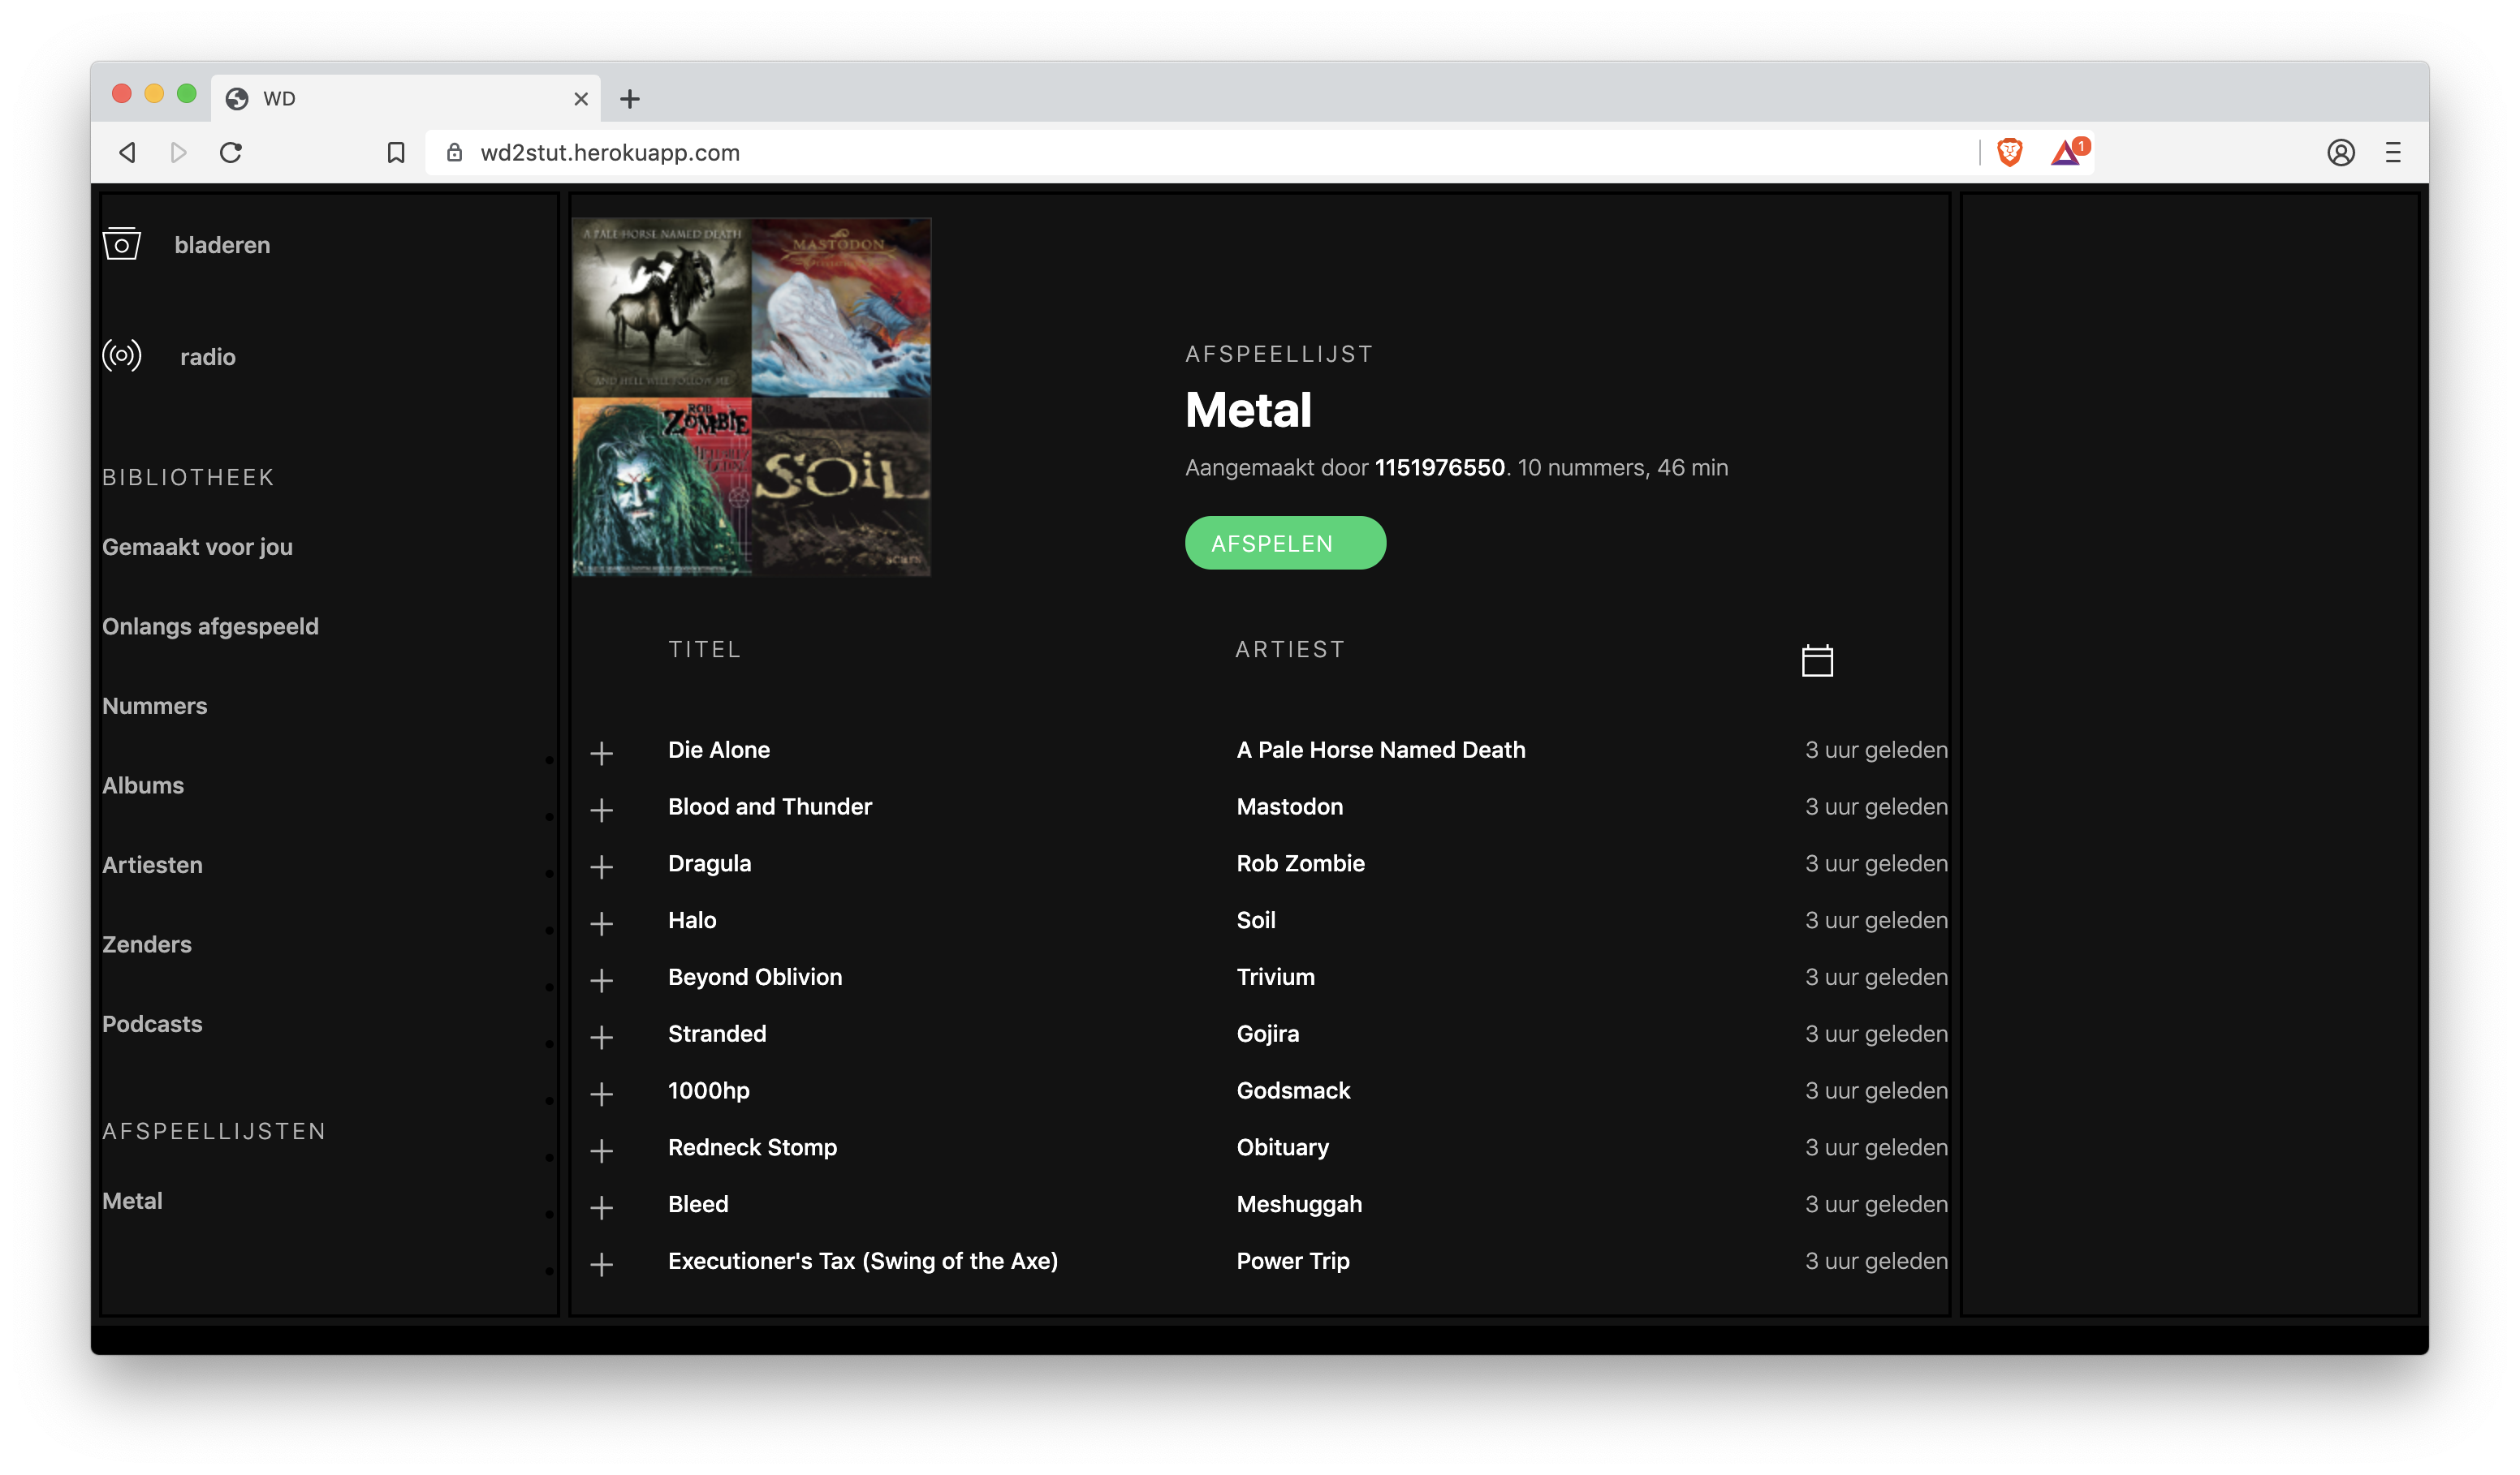Viewport: 2520px width, 1475px height.
Task: Click the plus icon beside Die Alone
Action: click(x=601, y=752)
